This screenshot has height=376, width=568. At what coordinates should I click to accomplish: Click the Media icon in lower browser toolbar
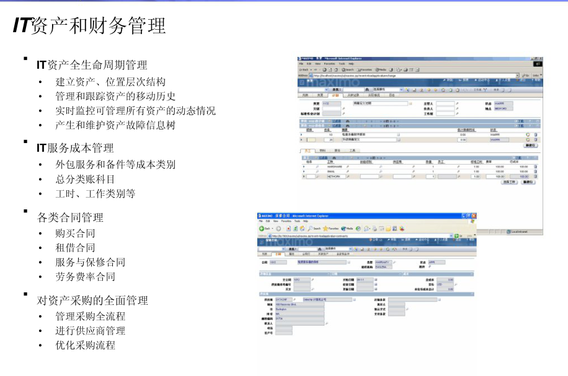pyautogui.click(x=343, y=229)
